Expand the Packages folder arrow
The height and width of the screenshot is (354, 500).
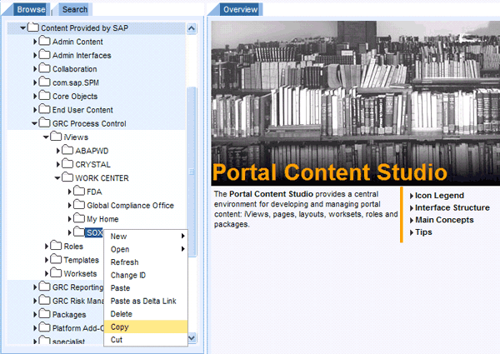[x=35, y=315]
